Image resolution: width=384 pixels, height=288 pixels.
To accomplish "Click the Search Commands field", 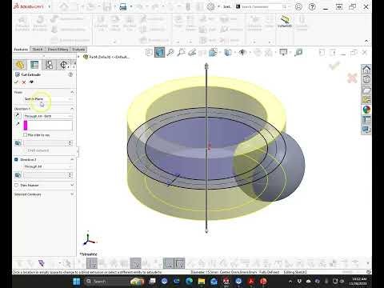I will point(262,6).
